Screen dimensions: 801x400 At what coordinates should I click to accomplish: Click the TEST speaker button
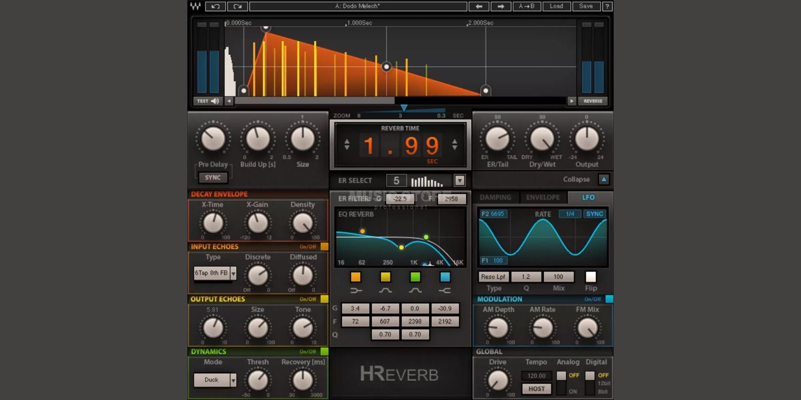pyautogui.click(x=208, y=101)
